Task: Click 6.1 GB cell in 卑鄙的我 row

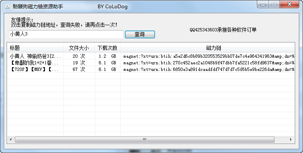Action: click(x=108, y=63)
